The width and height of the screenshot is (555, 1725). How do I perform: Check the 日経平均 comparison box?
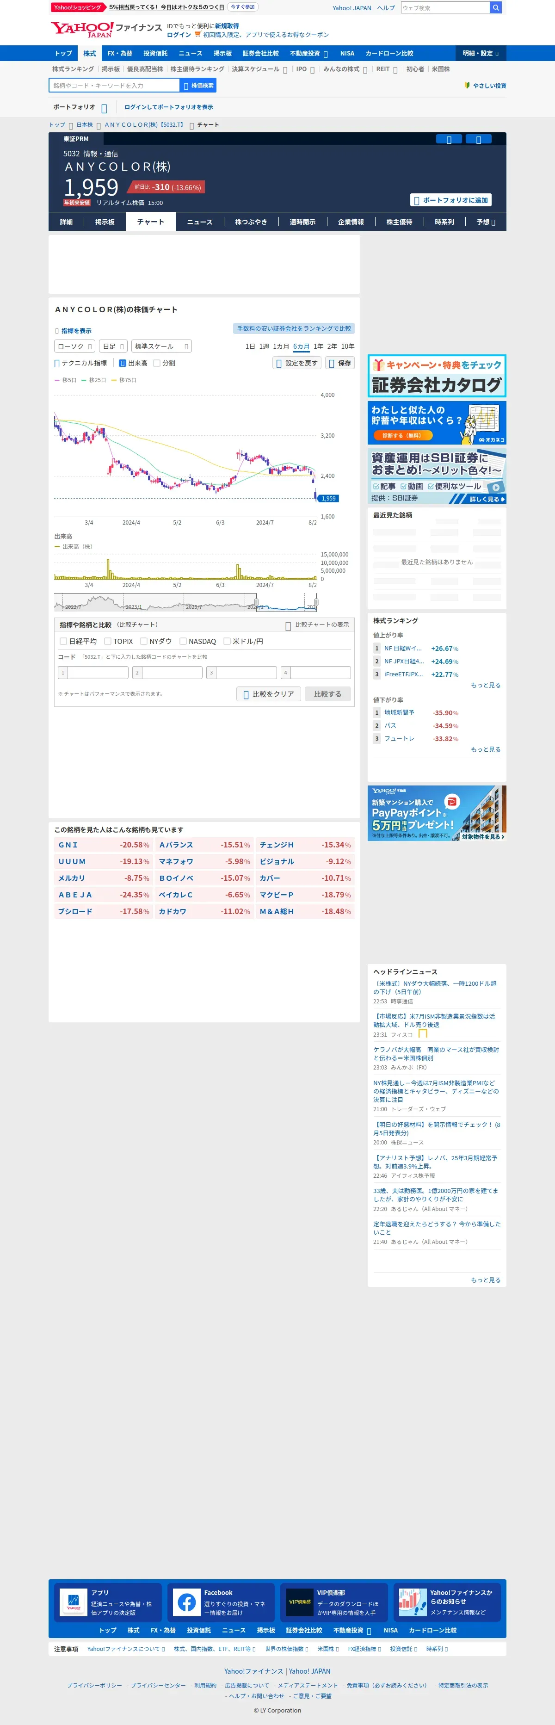pos(63,641)
